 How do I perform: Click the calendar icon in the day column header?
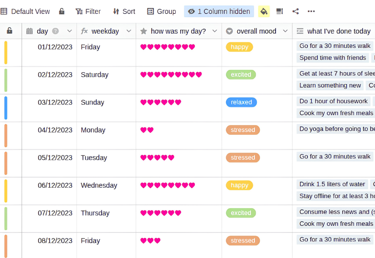[29, 31]
